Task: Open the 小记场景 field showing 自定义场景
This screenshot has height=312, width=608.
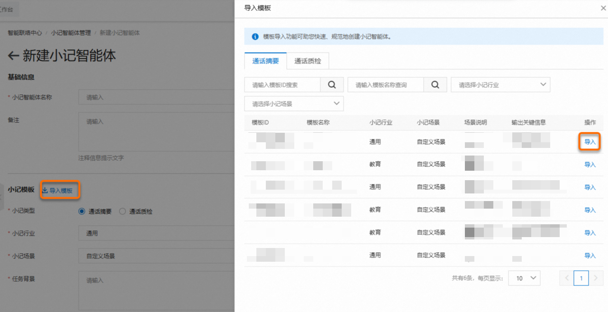Action: (x=156, y=256)
